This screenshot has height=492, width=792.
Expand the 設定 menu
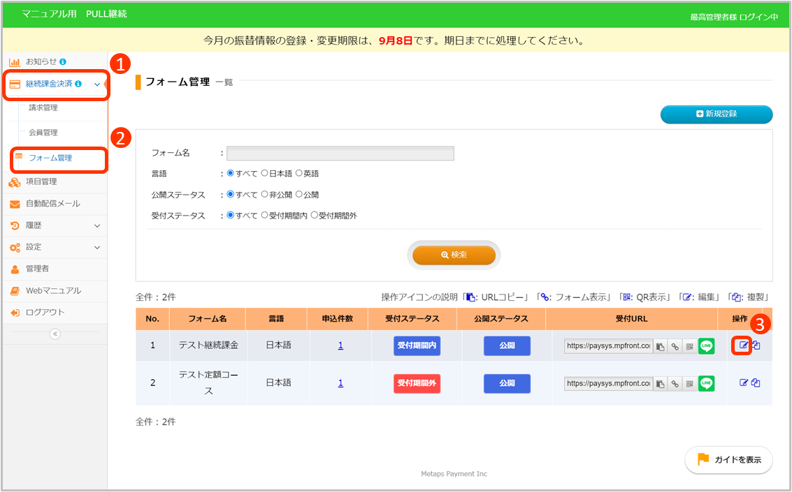pos(96,247)
